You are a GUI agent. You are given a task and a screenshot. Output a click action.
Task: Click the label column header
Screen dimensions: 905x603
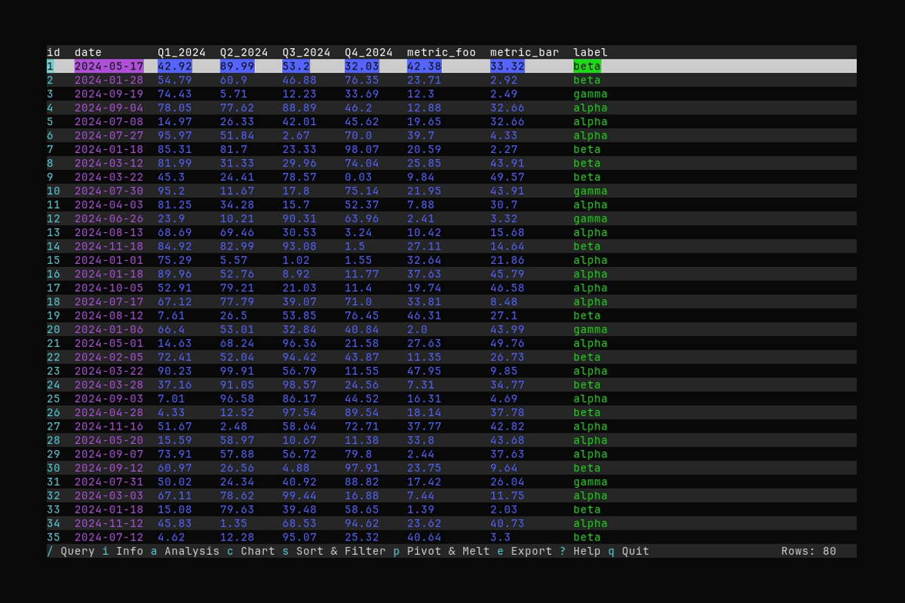(590, 52)
